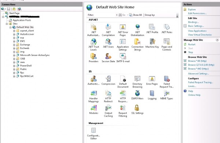The width and height of the screenshot is (220, 143).
Task: Open .NET Roles feature
Action: 167,29
